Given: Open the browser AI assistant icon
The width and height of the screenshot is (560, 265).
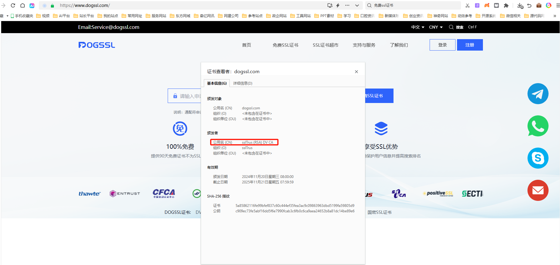Looking at the screenshot, I should tap(32, 5).
